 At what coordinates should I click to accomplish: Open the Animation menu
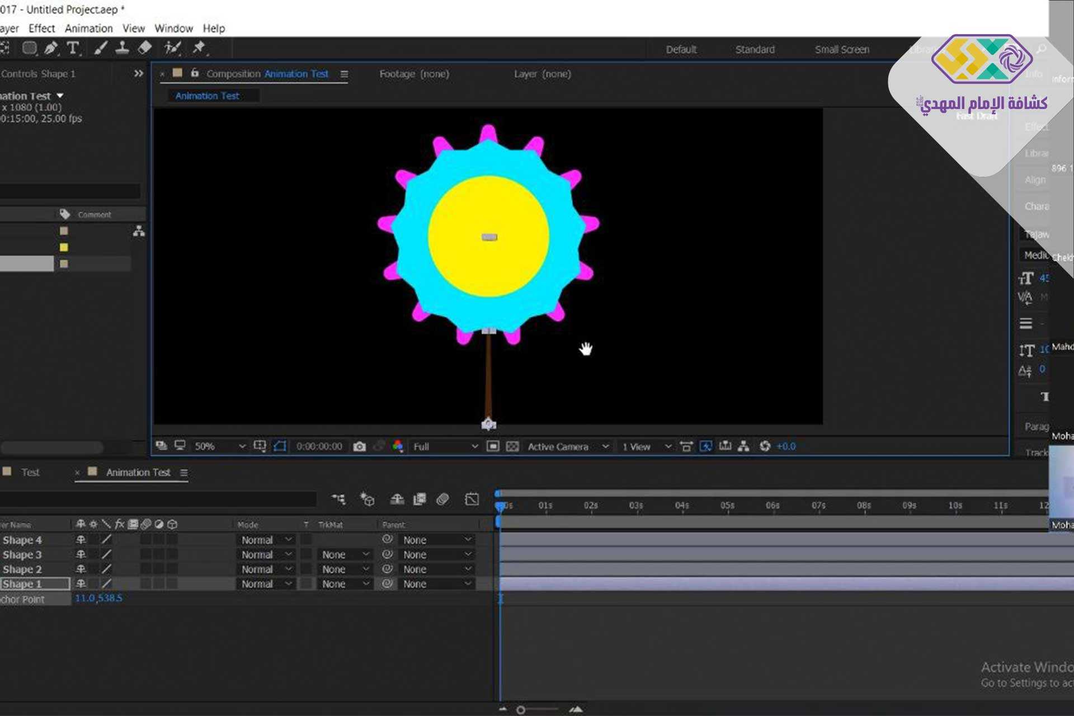88,29
